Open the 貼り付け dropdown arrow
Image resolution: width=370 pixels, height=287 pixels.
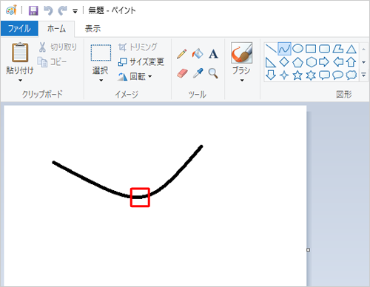(x=20, y=81)
